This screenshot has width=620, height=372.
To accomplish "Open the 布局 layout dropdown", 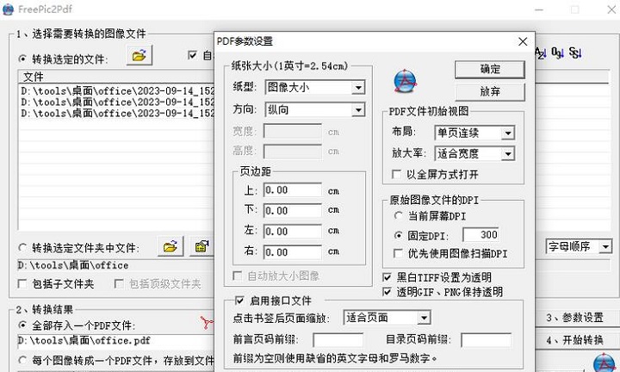I will click(508, 133).
